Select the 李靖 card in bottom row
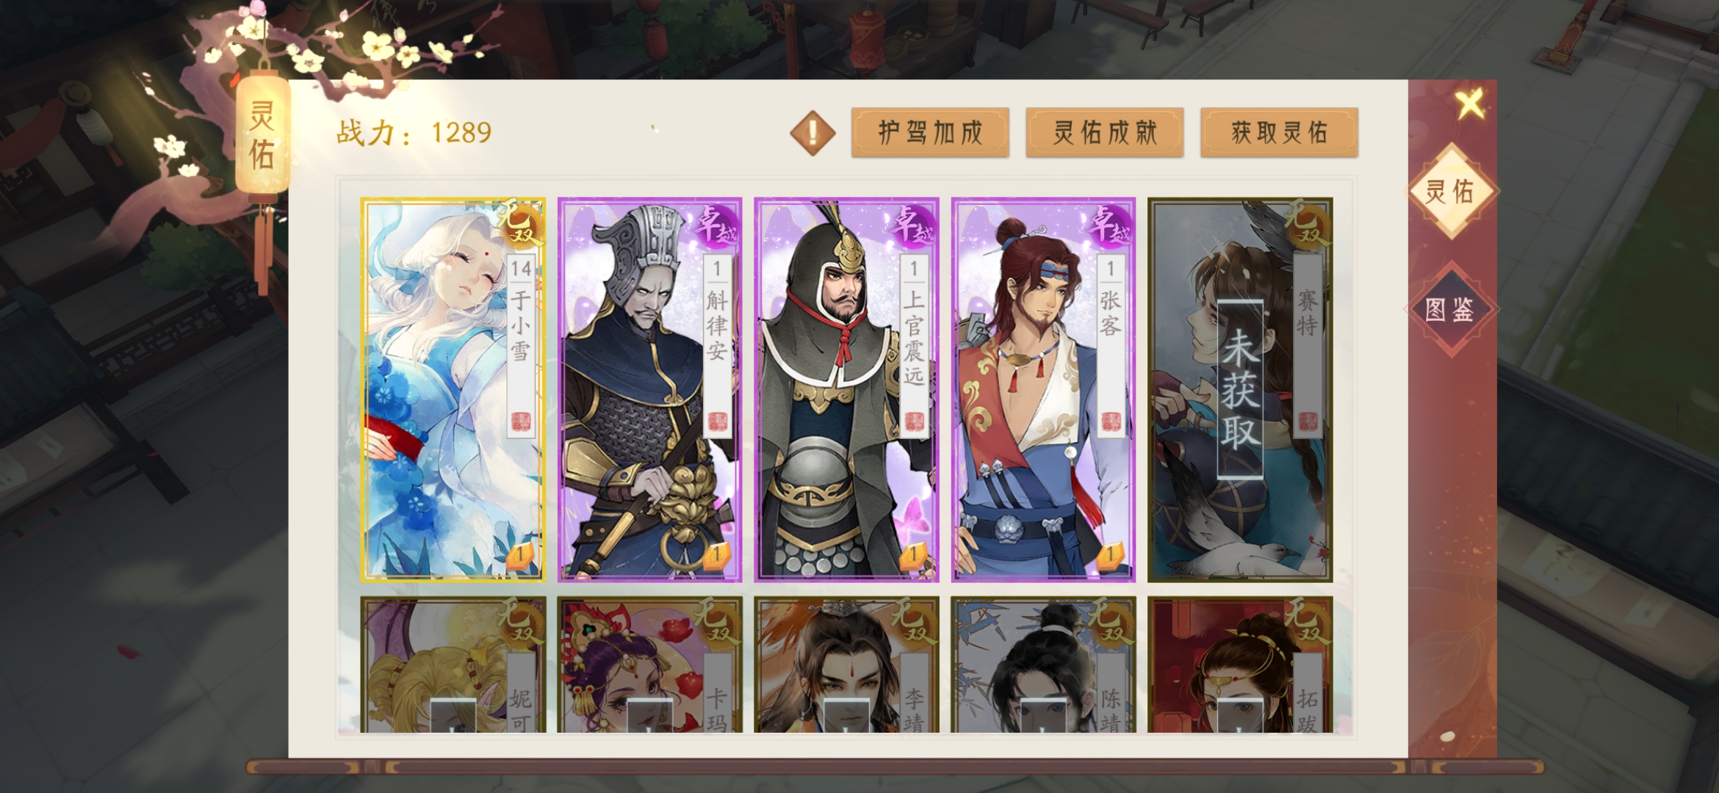 (846, 665)
